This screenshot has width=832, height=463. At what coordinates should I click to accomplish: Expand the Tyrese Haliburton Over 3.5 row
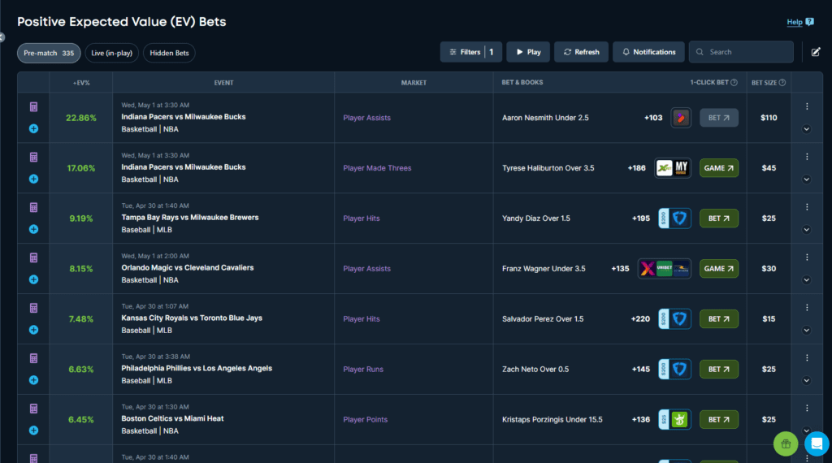pos(807,180)
